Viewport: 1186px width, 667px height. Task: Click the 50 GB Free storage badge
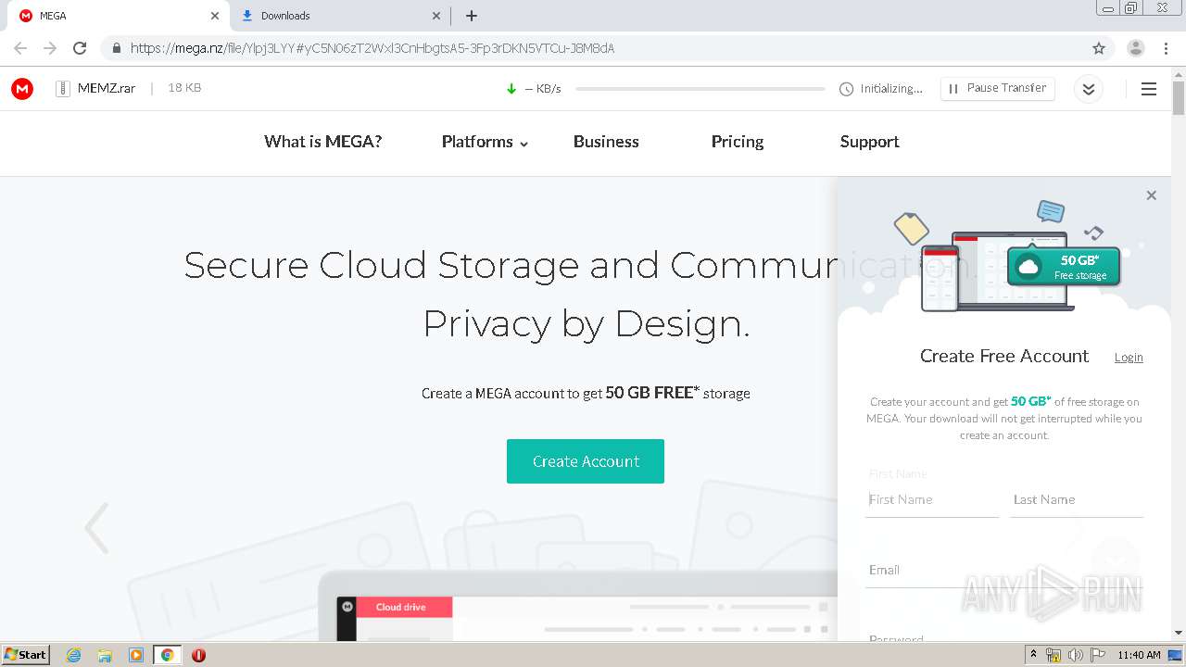(x=1064, y=267)
